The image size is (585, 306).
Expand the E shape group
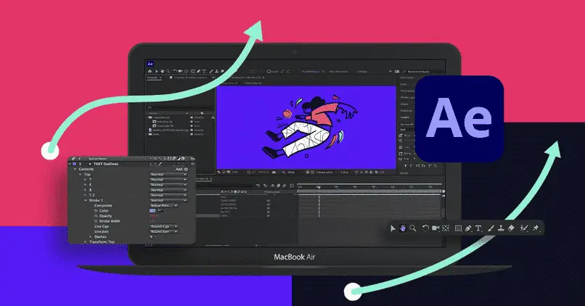[85, 184]
